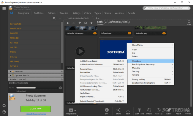Open the Details bottom tool
This screenshot has height=116, width=193.
[149, 111]
